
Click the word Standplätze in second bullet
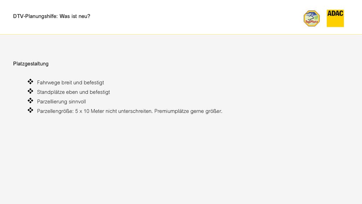pyautogui.click(x=51, y=92)
